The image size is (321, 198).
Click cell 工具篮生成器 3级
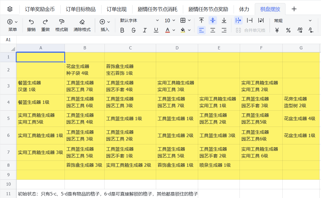[x=219, y=135]
